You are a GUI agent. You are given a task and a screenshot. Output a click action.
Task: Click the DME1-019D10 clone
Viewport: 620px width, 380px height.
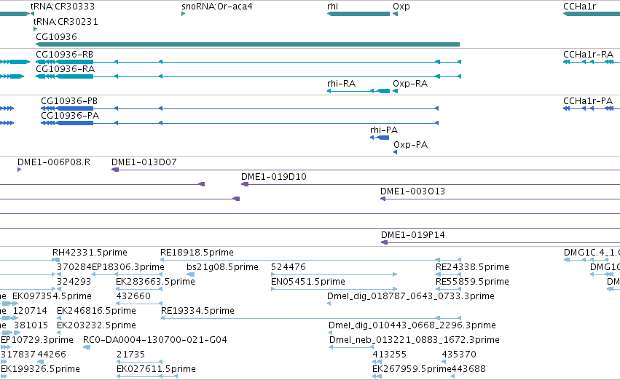click(431, 184)
